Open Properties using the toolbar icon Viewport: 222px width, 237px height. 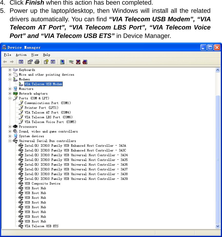click(30, 62)
